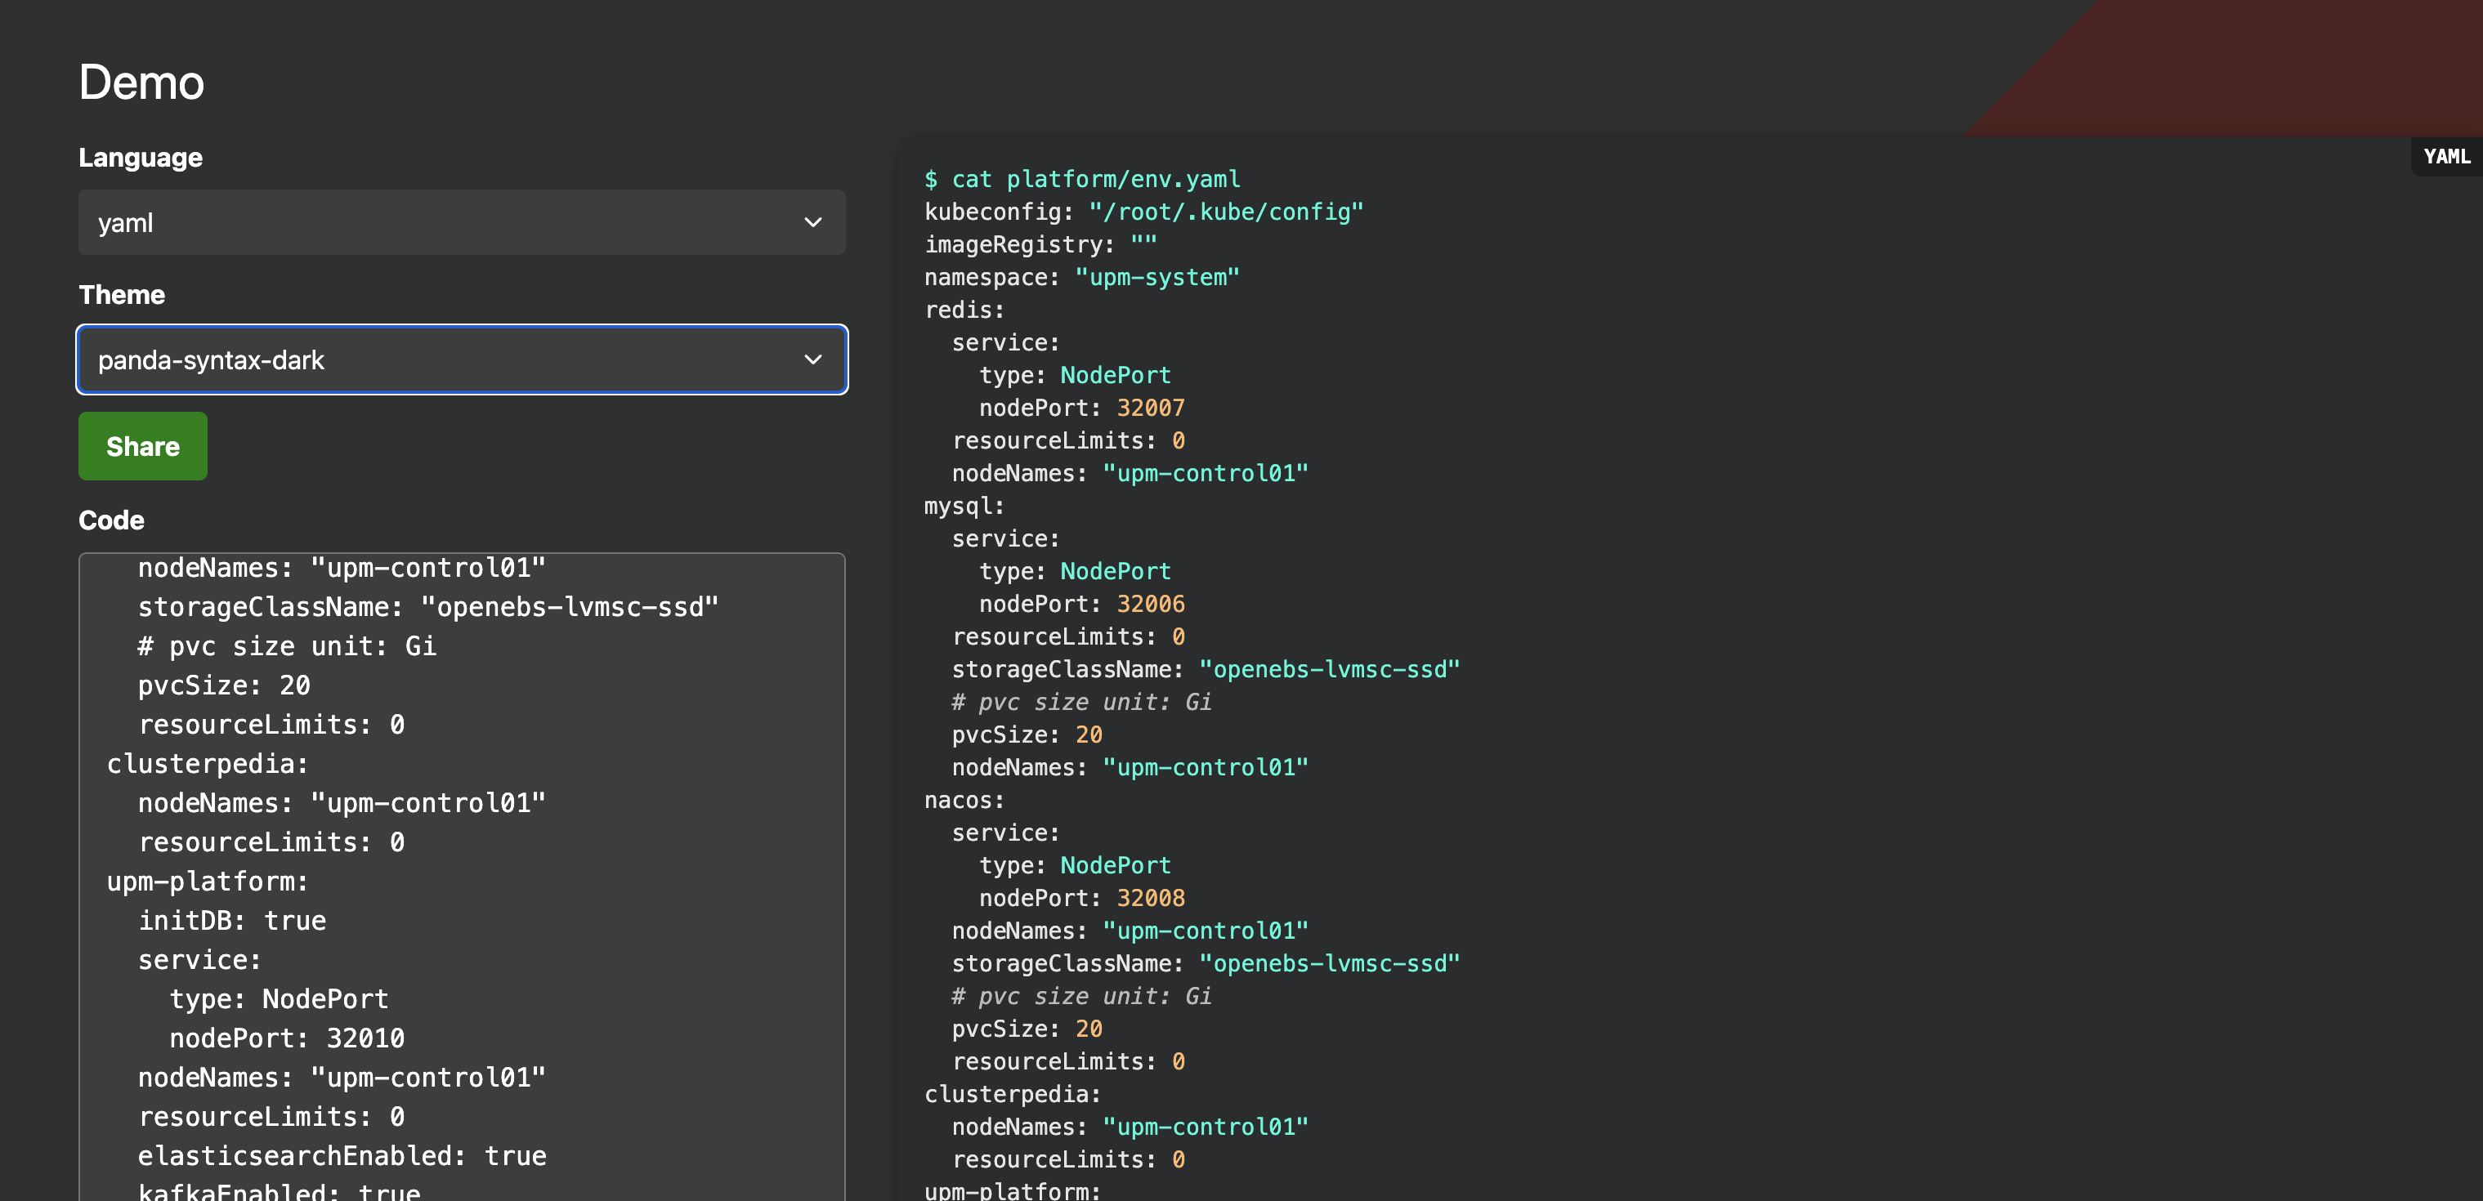Screen dimensions: 2483x1201
Task: Click 'storageClassName' line in the Code textarea
Action: coord(428,607)
